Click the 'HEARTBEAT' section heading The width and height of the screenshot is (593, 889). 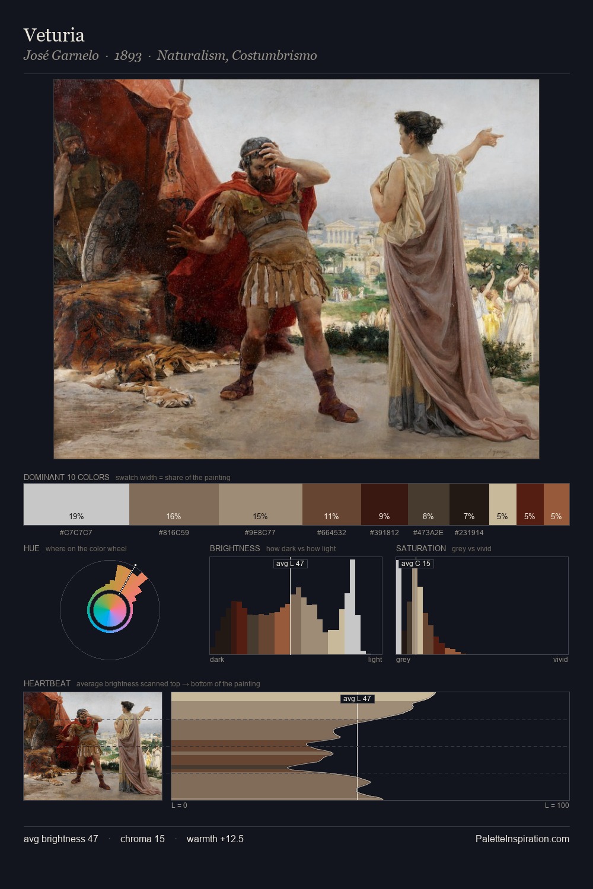click(47, 683)
